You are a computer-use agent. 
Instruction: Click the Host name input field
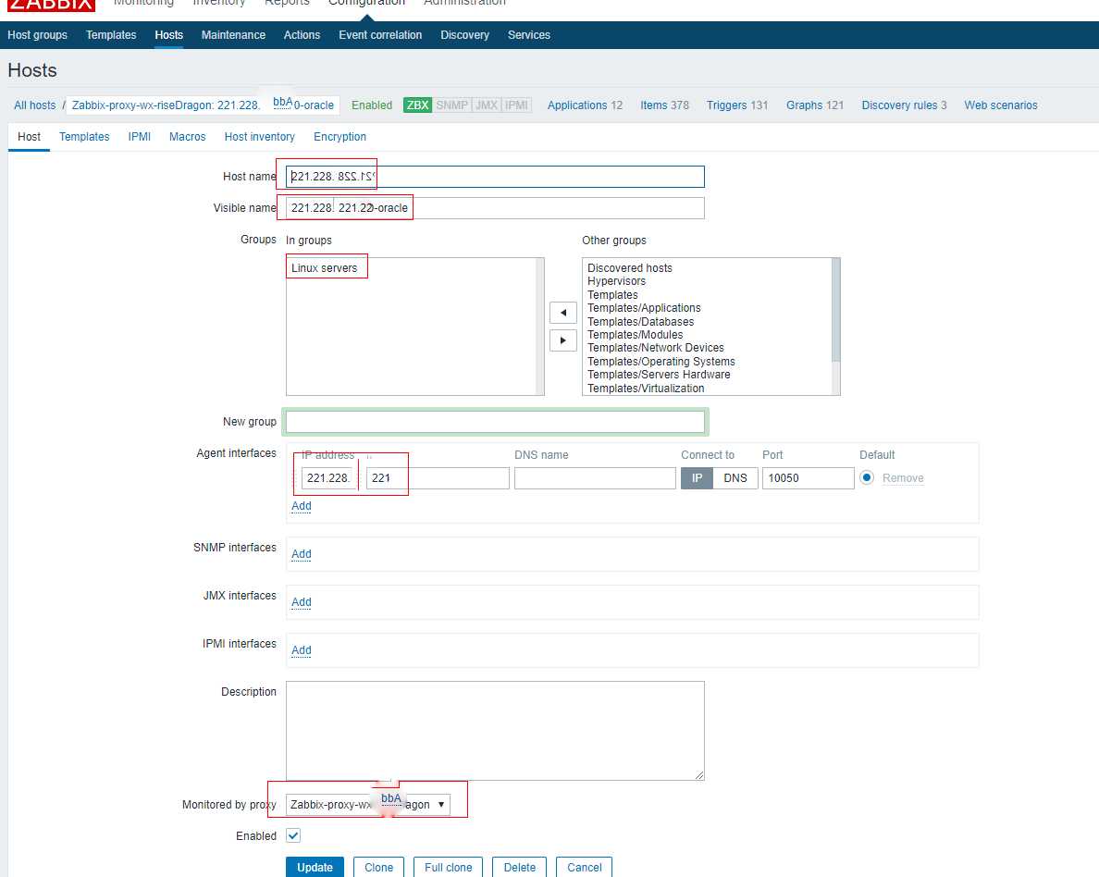coord(495,177)
